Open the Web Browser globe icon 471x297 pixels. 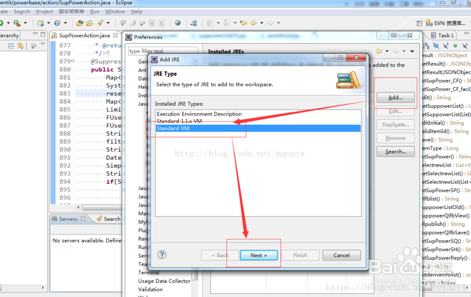click(x=178, y=23)
